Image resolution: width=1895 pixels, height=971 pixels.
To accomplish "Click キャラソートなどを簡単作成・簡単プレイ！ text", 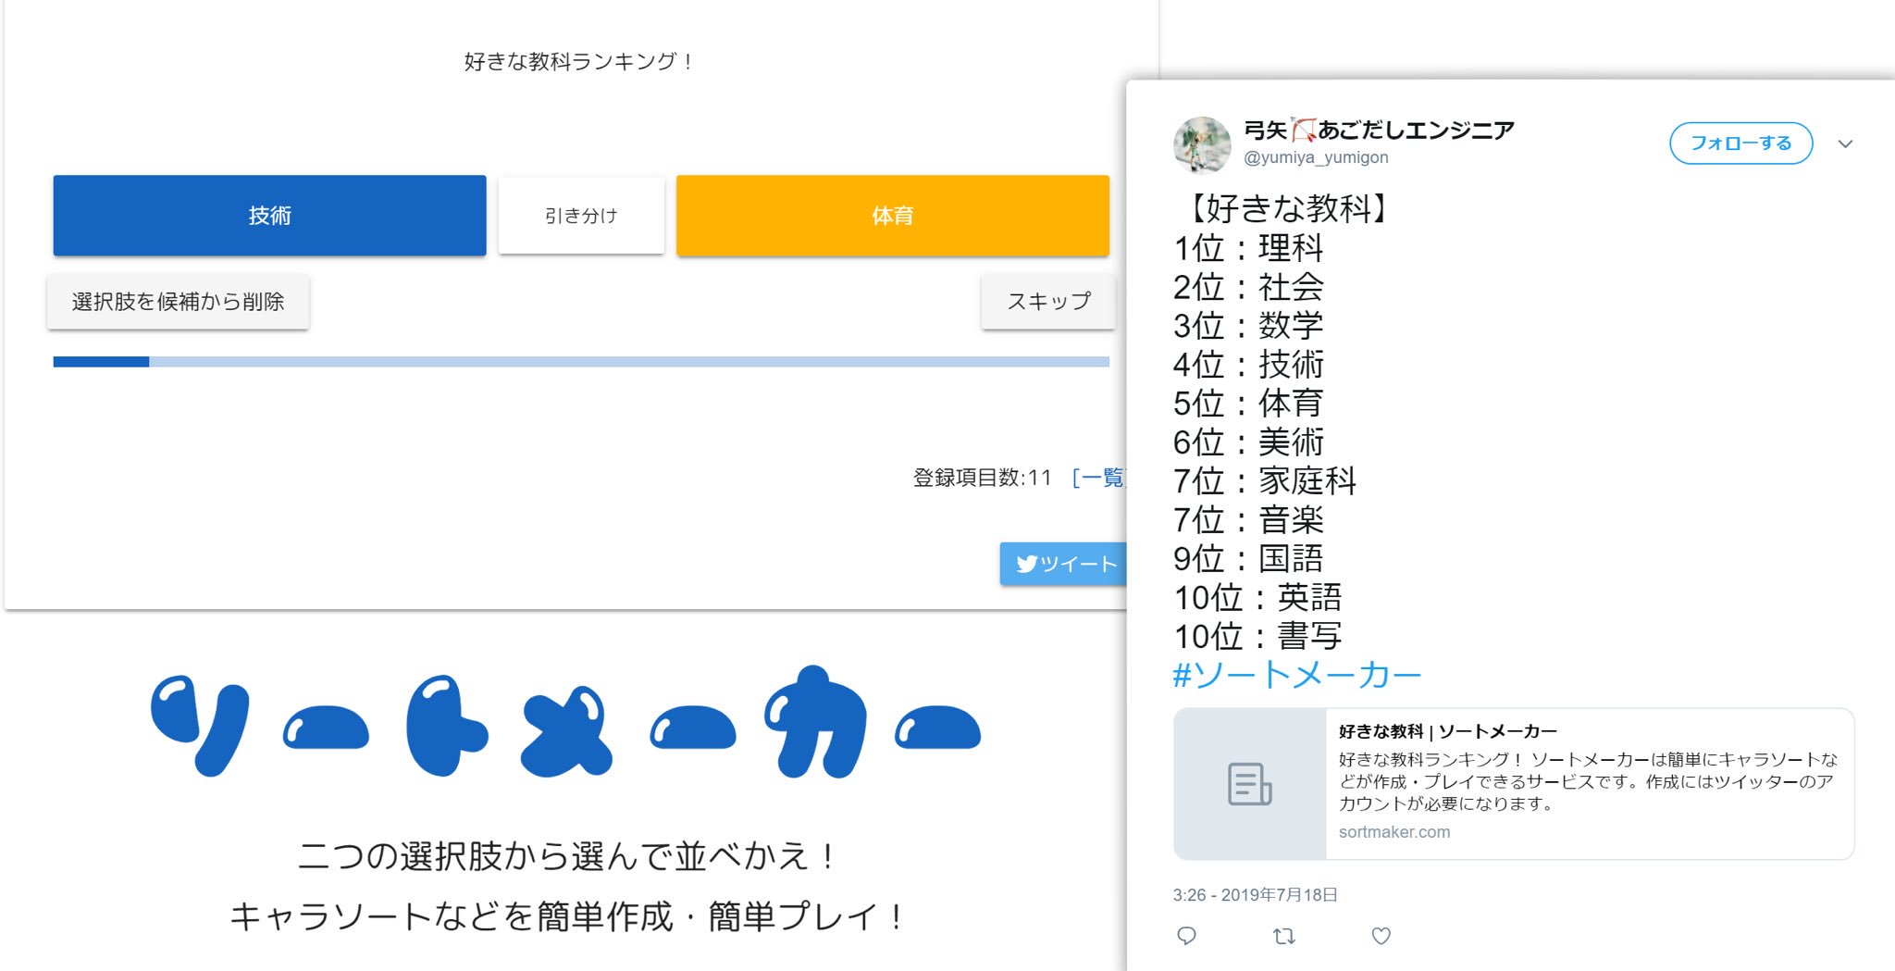I will point(566,917).
